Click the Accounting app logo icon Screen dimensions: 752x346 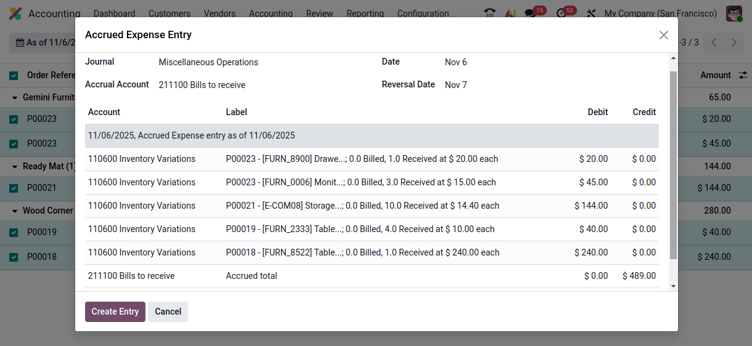(15, 14)
